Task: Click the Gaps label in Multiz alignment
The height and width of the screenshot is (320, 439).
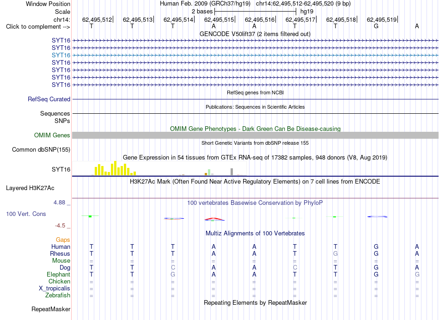Action: coord(63,240)
